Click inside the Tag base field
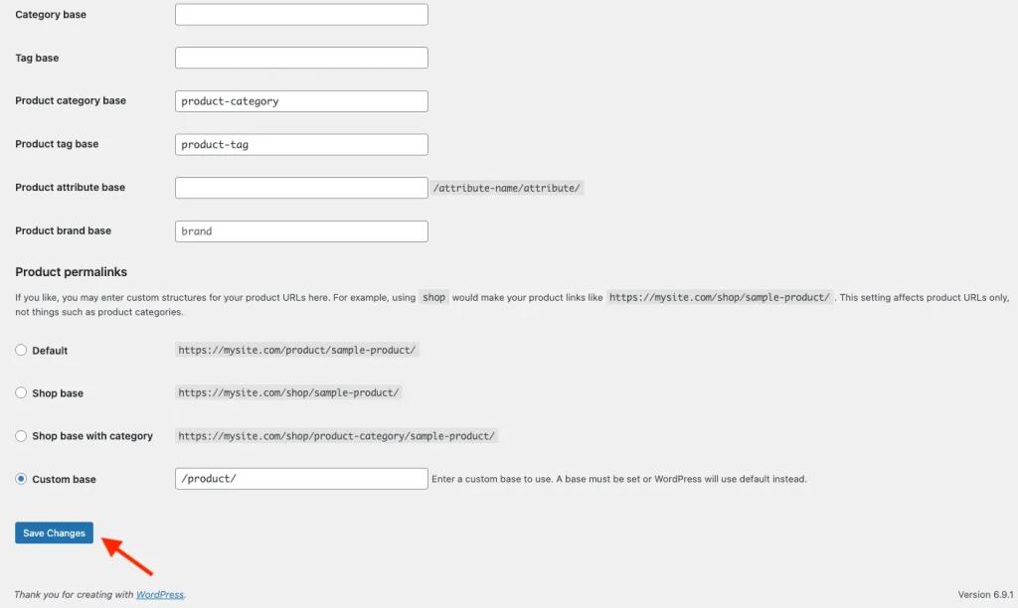This screenshot has width=1018, height=608. (x=300, y=57)
